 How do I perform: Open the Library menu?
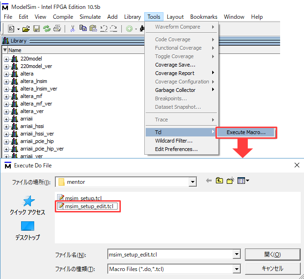point(133,17)
